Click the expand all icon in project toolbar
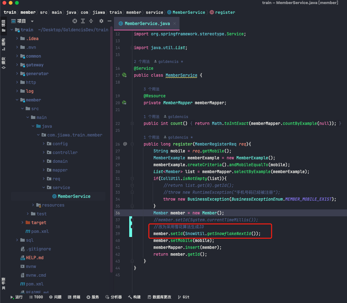The image size is (347, 303). pyautogui.click(x=83, y=21)
